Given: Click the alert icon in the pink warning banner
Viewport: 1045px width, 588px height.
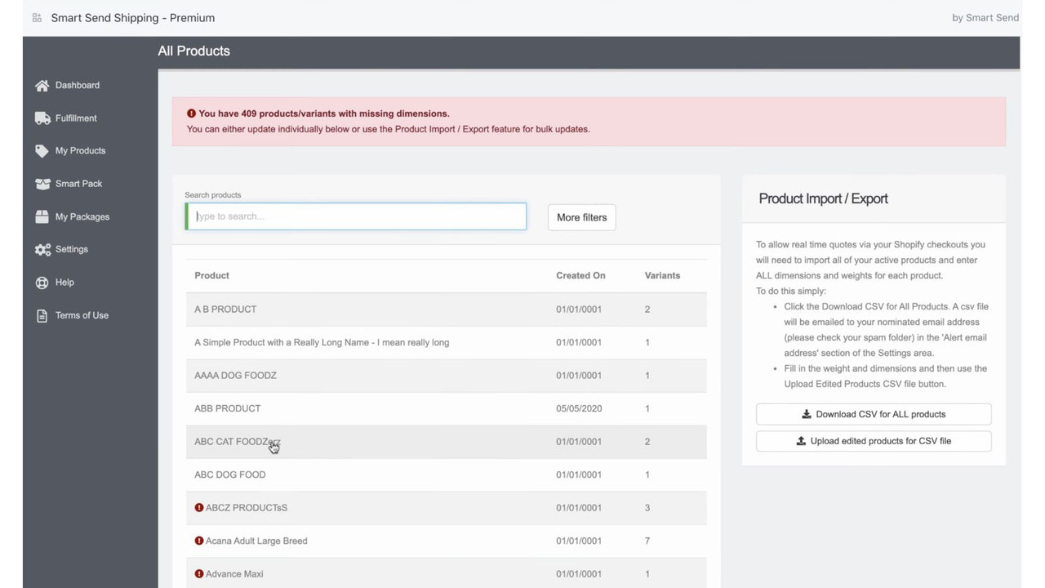Looking at the screenshot, I should coord(192,114).
